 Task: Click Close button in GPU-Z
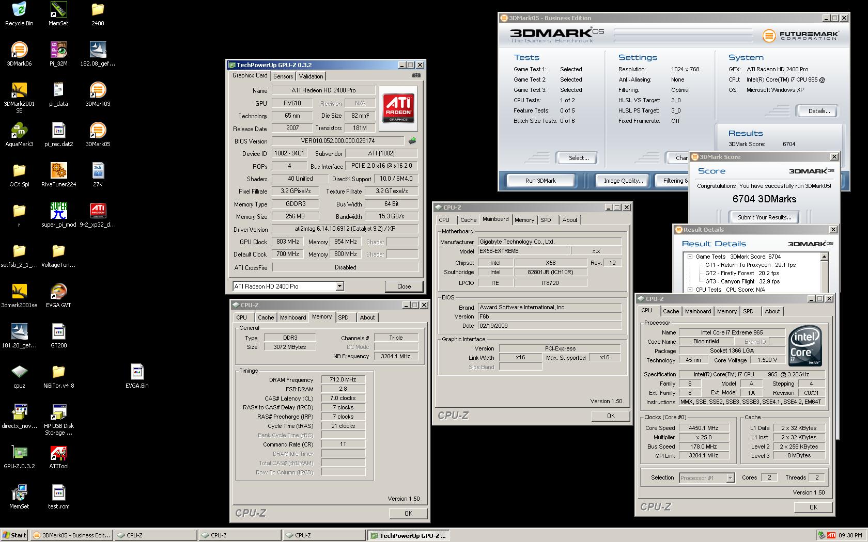[404, 286]
